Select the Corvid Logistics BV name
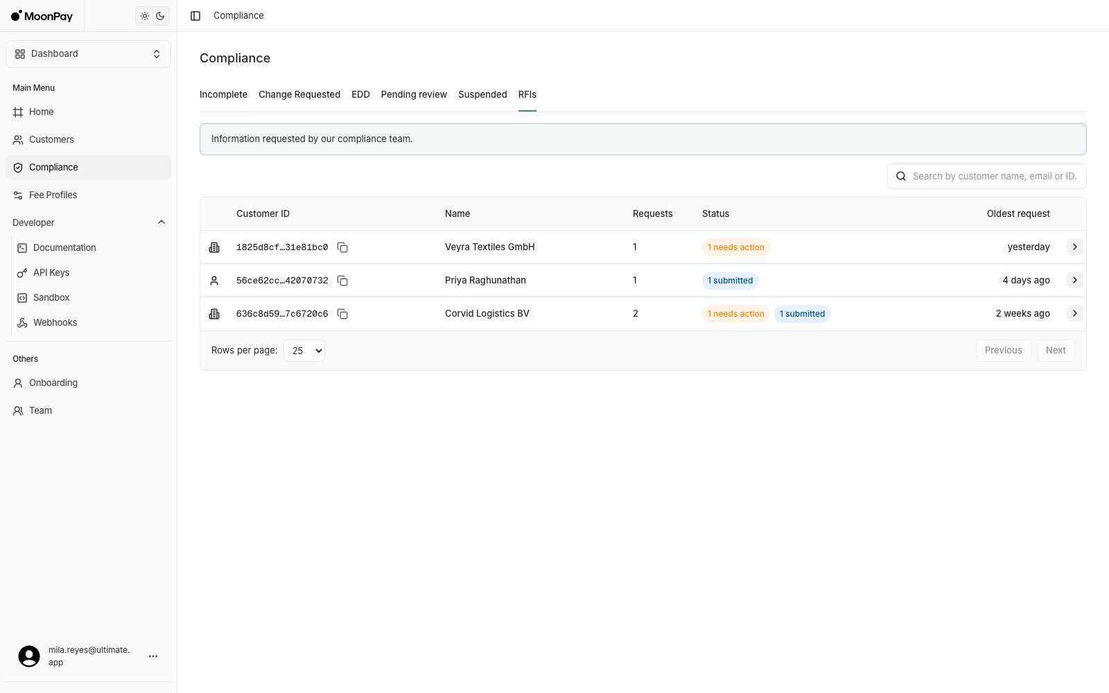The width and height of the screenshot is (1109, 693). (x=487, y=314)
